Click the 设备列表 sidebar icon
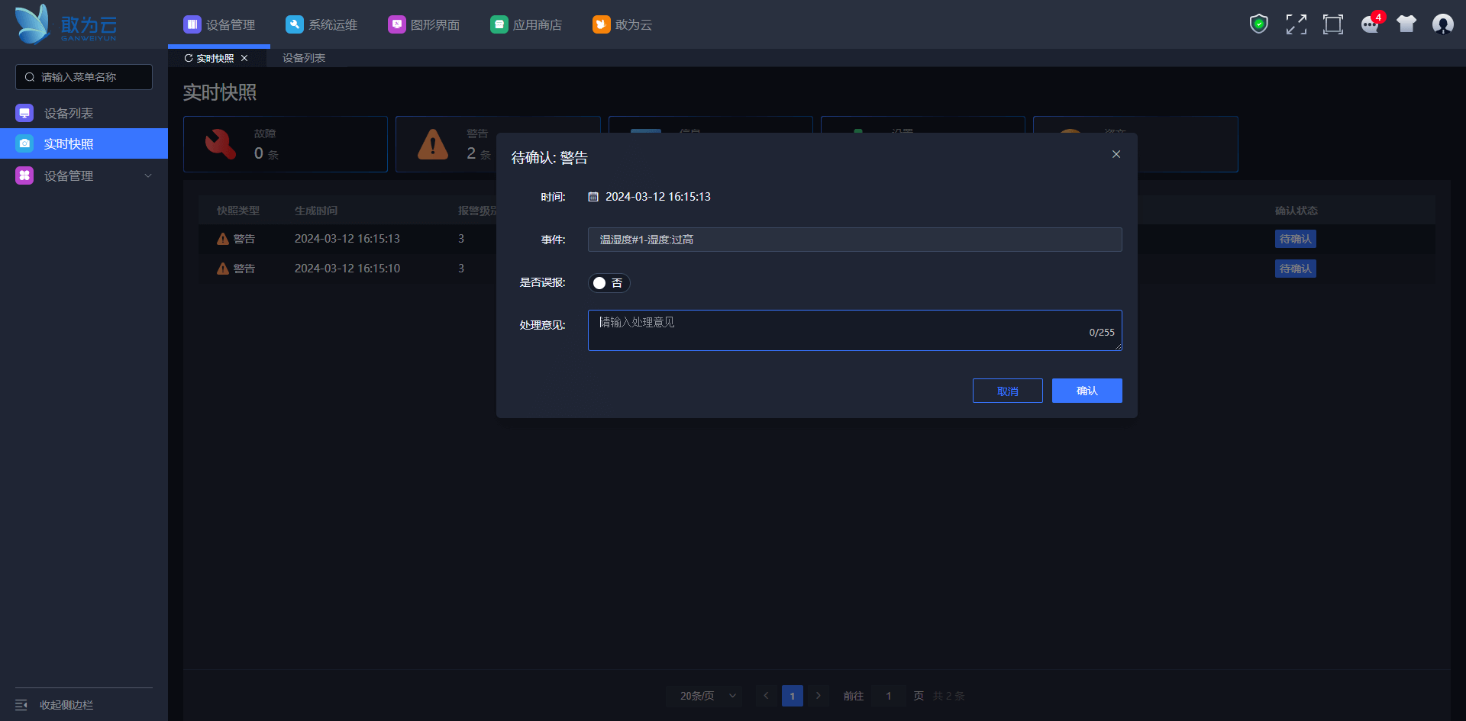Image resolution: width=1466 pixels, height=721 pixels. coord(24,113)
